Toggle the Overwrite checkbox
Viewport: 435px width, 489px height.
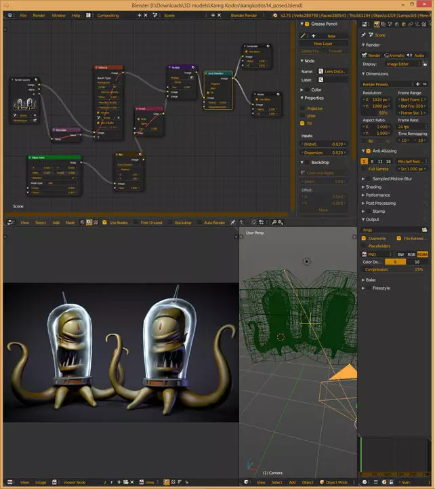[364, 238]
